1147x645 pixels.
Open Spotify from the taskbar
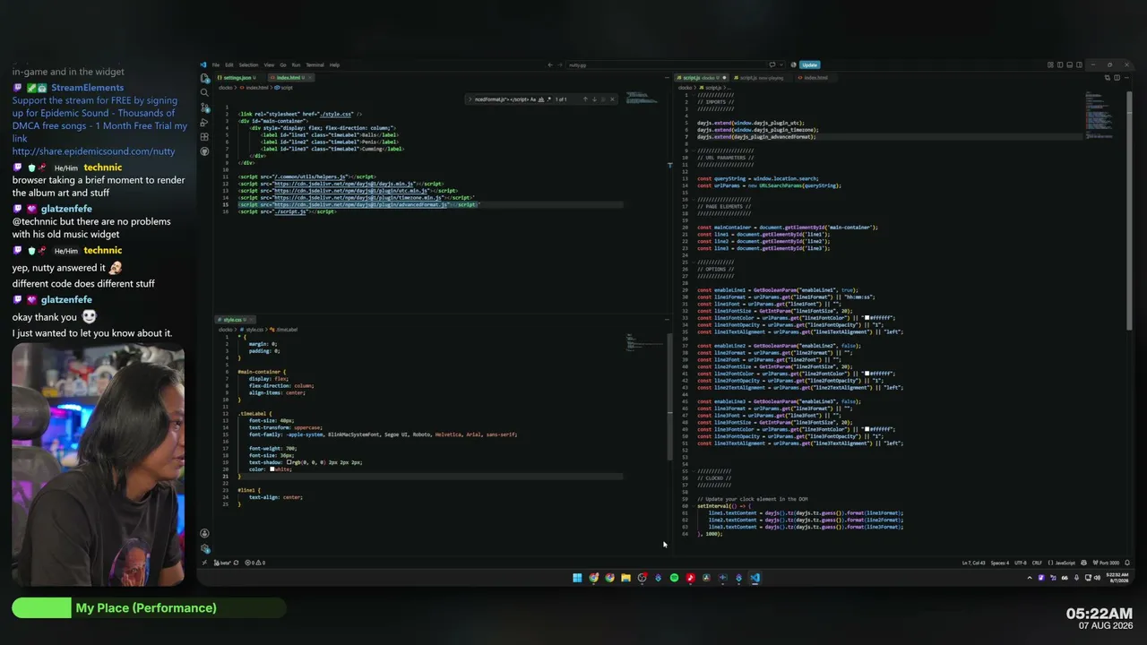point(674,578)
